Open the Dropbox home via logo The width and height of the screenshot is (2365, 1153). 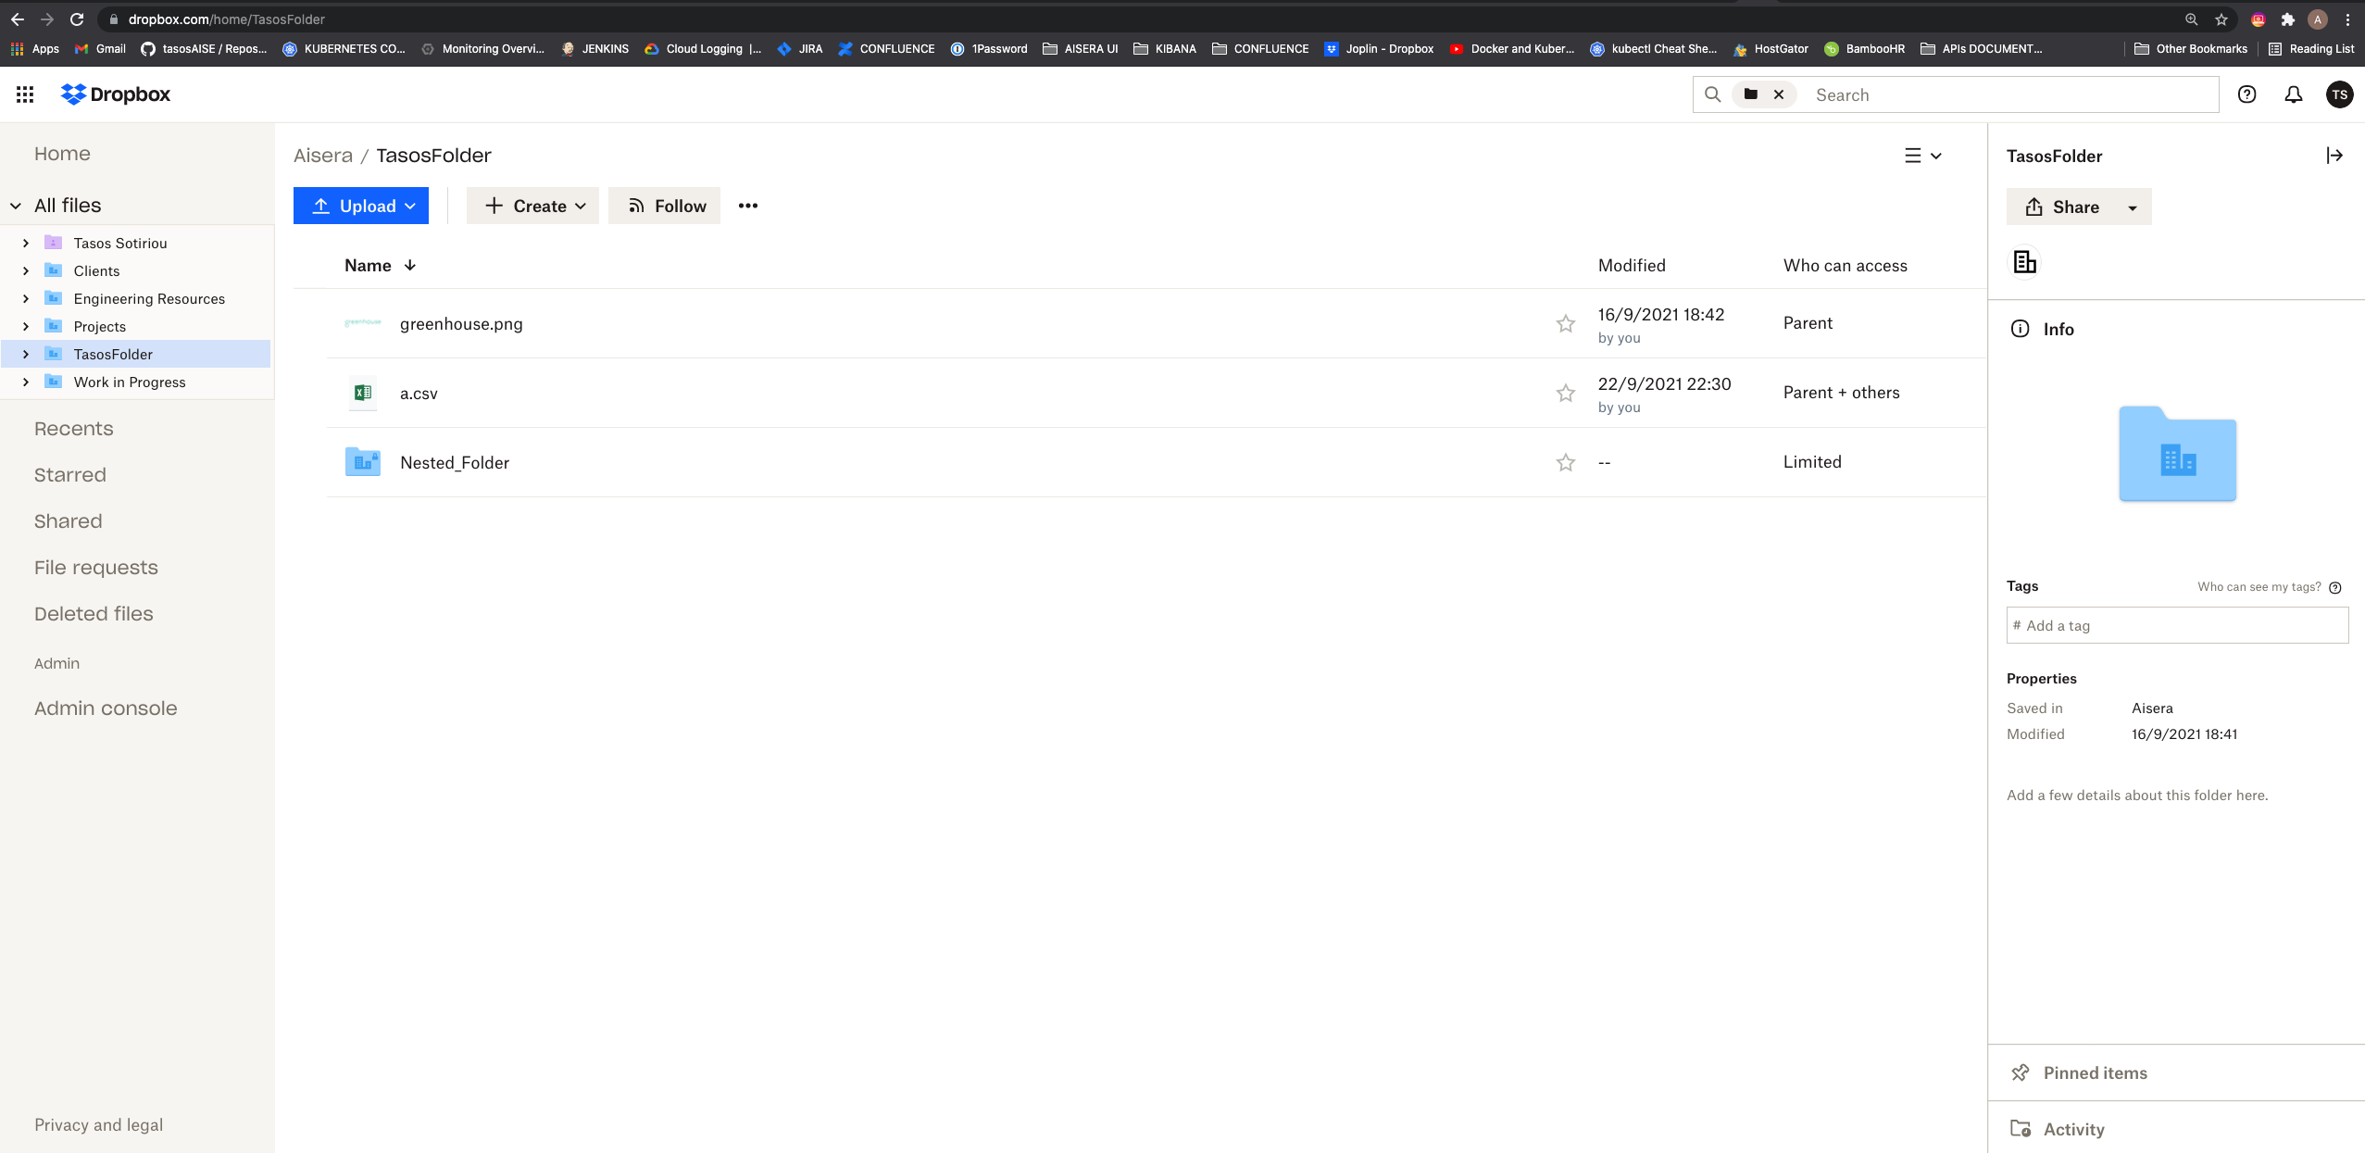click(114, 94)
